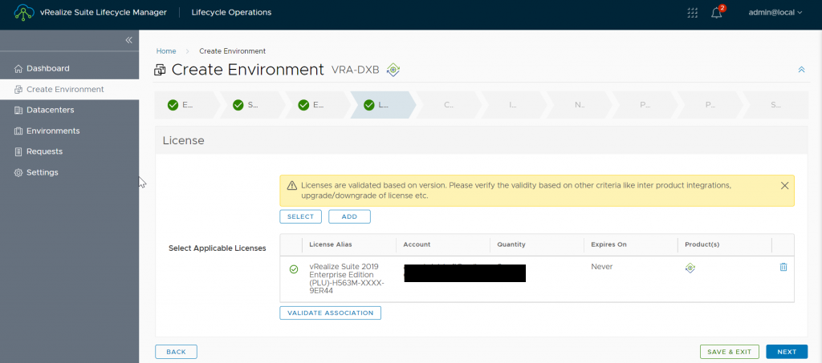Image resolution: width=822 pixels, height=363 pixels.
Task: Jump to the 'N...' wizard step
Action: point(580,105)
